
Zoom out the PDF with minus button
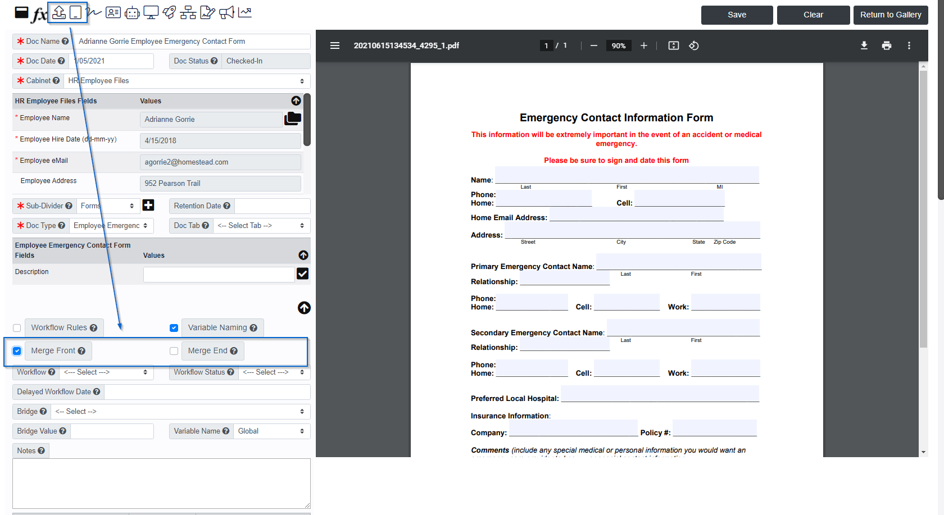point(593,45)
